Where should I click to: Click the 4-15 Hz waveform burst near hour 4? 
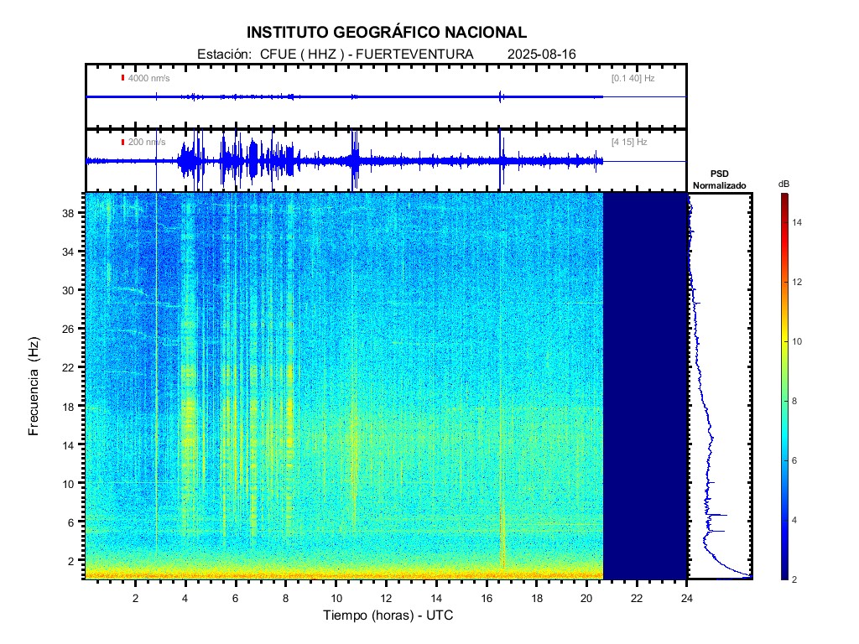tap(189, 161)
